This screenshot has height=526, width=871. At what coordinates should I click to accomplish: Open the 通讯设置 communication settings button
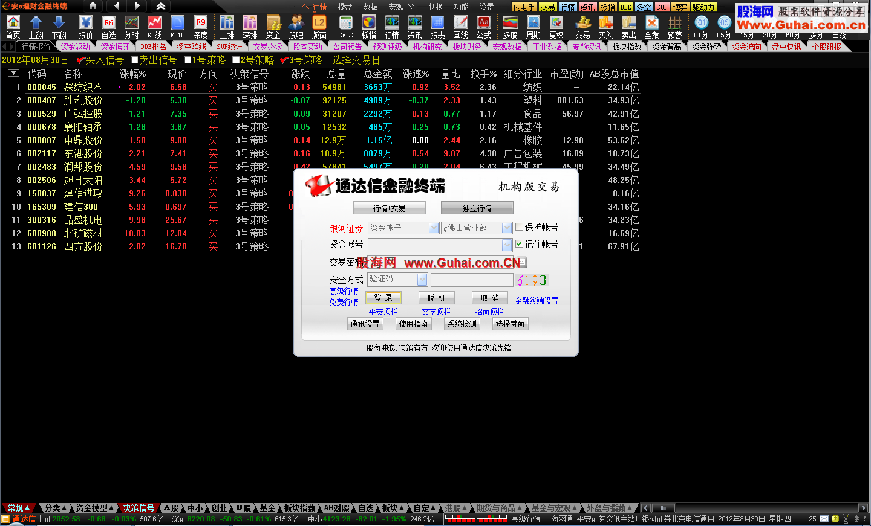point(365,324)
